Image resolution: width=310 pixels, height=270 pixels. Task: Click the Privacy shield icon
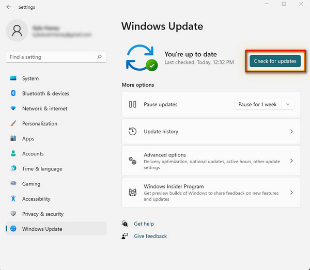point(13,214)
